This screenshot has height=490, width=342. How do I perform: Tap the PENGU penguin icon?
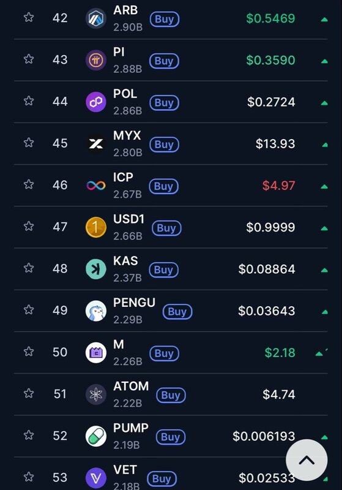coord(96,311)
